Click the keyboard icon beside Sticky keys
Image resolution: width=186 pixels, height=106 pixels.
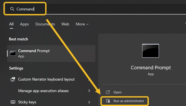[12, 102]
